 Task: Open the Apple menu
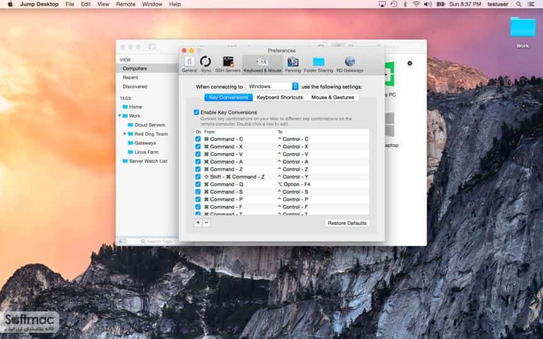[10, 4]
